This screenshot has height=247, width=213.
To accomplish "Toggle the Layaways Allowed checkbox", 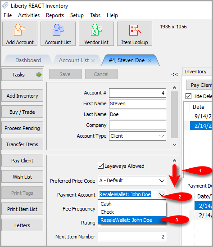I will point(100,166).
